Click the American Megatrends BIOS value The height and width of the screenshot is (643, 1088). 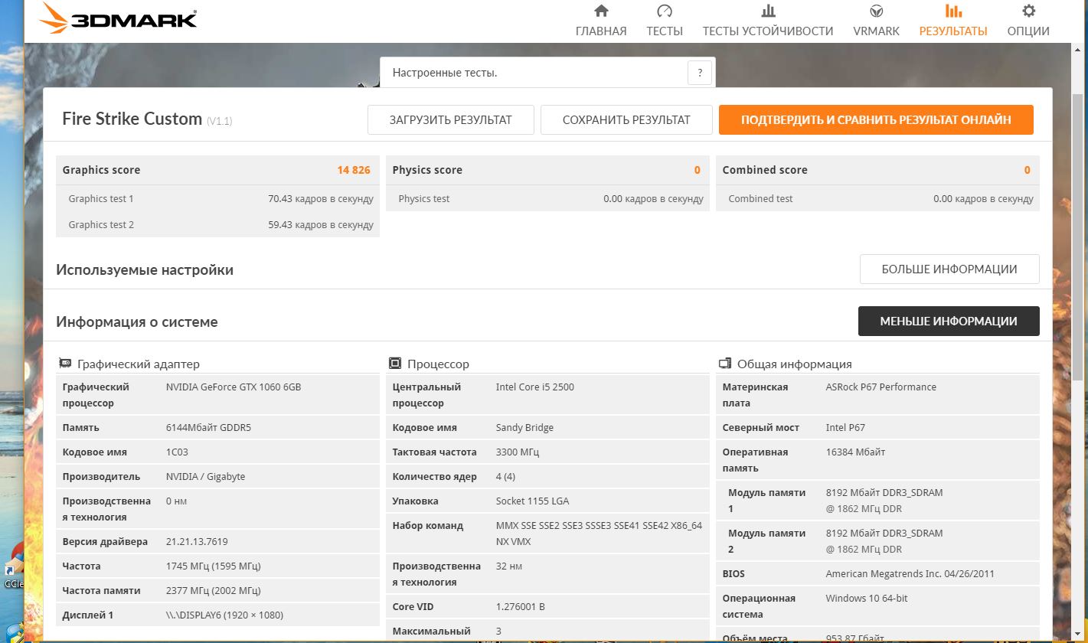pos(910,573)
